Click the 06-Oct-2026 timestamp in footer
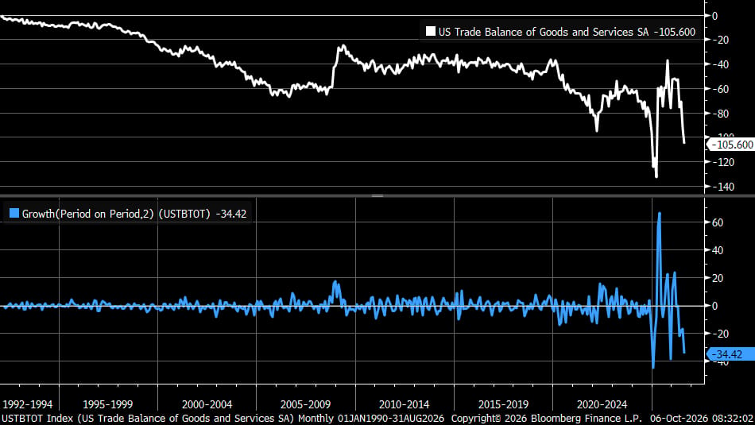Viewport: 755px width, 425px height. pos(702,418)
